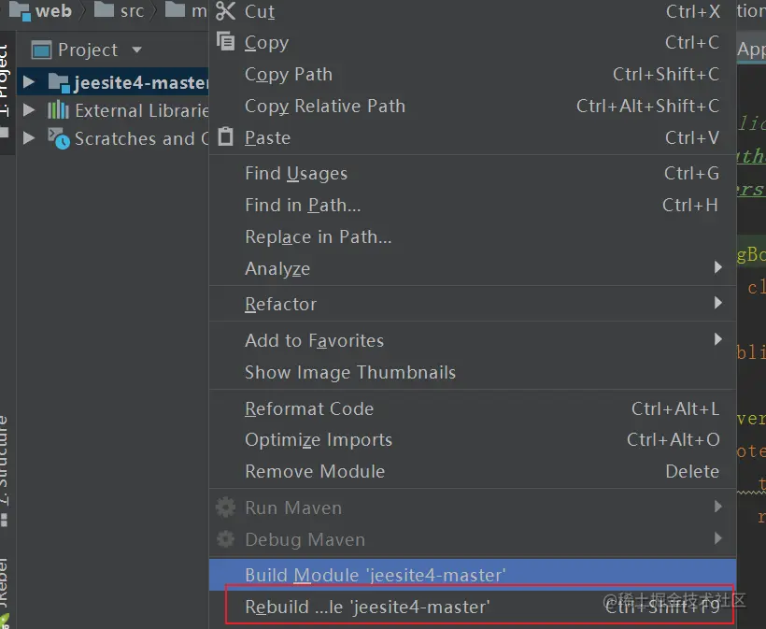766x629 pixels.
Task: Expand the jeesite4-master tree node
Action: tap(29, 82)
